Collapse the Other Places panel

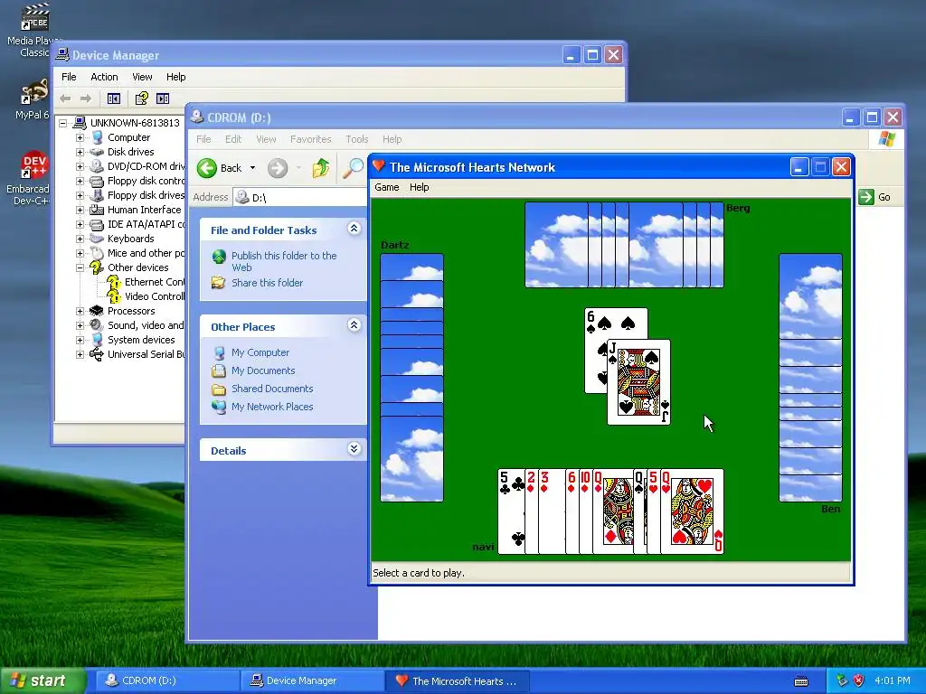point(354,325)
